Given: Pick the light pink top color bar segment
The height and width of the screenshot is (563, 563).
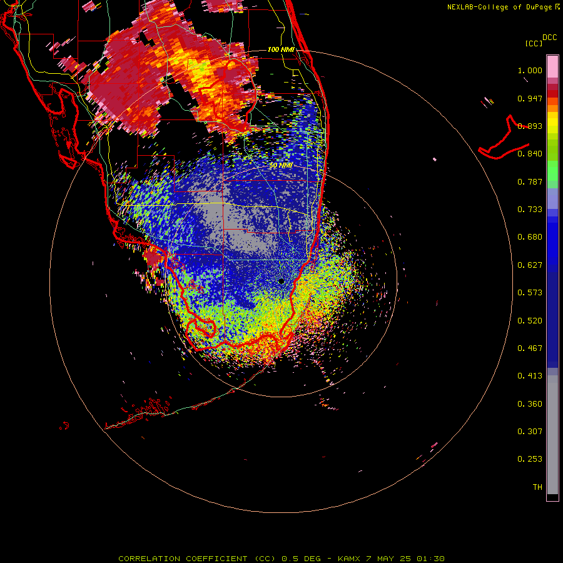Looking at the screenshot, I should (x=552, y=67).
